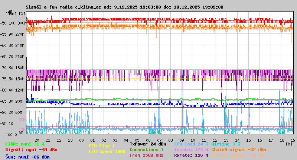Select the Txrate 173 M label
The height and width of the screenshot is (160, 297).
[x=191, y=150]
